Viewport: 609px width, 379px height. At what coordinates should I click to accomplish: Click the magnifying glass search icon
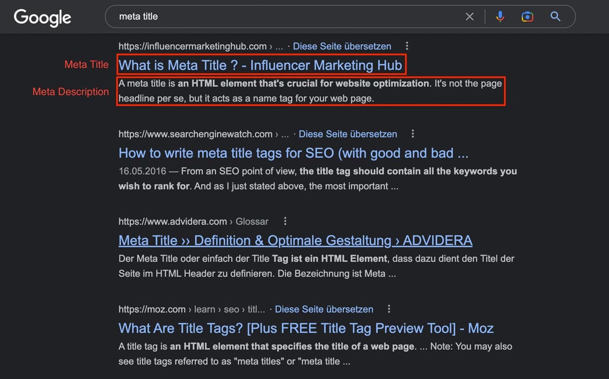click(x=556, y=17)
